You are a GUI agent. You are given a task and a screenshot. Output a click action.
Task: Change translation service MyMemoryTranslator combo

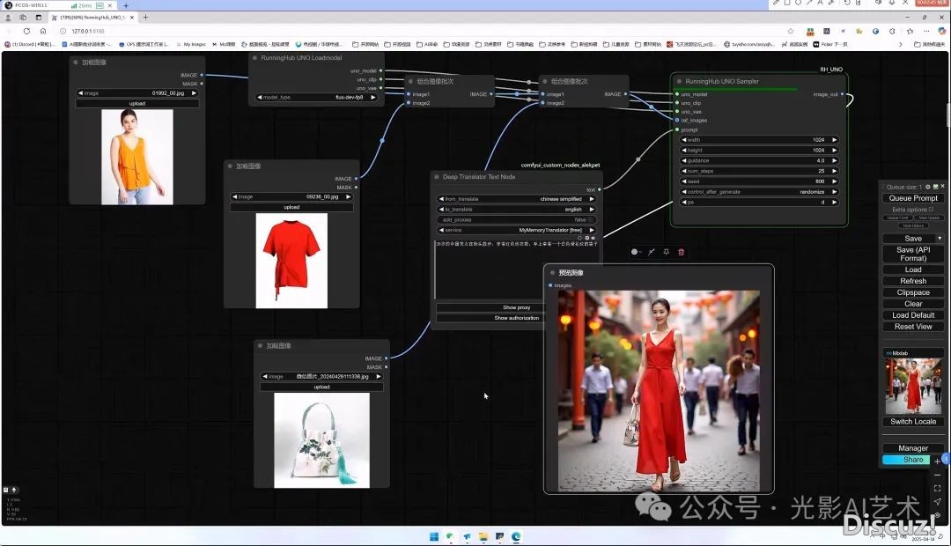(x=516, y=230)
